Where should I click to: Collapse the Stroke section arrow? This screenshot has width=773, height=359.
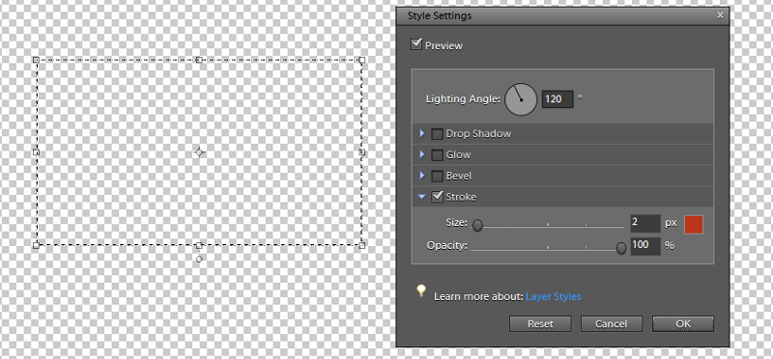421,197
